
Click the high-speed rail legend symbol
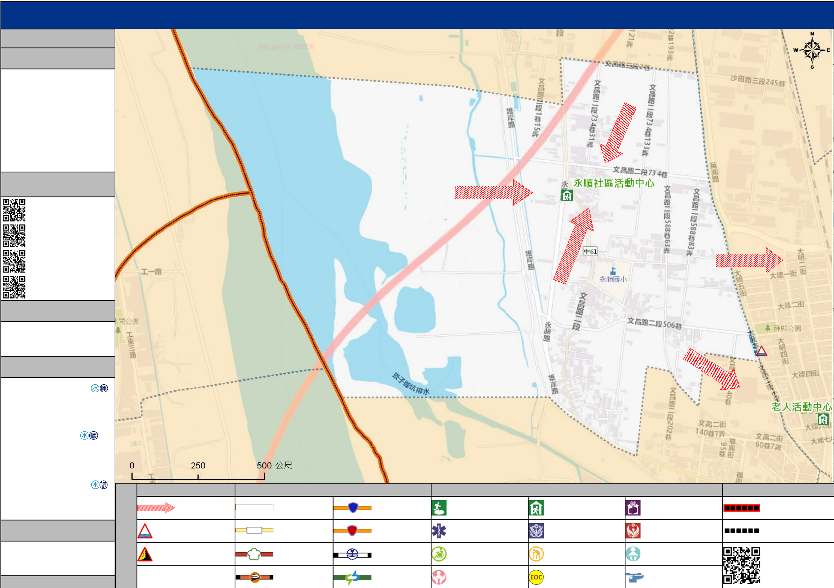point(254,577)
